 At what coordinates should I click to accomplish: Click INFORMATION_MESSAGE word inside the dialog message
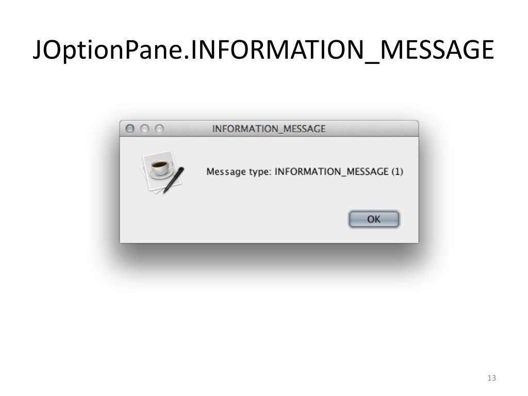click(x=332, y=172)
